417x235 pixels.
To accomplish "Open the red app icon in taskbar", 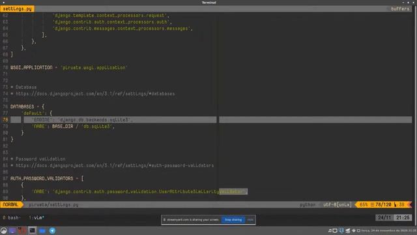I will tap(22, 230).
